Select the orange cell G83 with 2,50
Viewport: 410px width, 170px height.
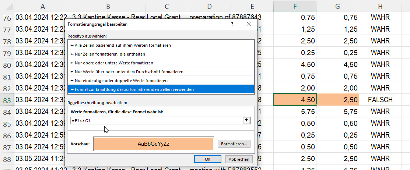click(337, 100)
